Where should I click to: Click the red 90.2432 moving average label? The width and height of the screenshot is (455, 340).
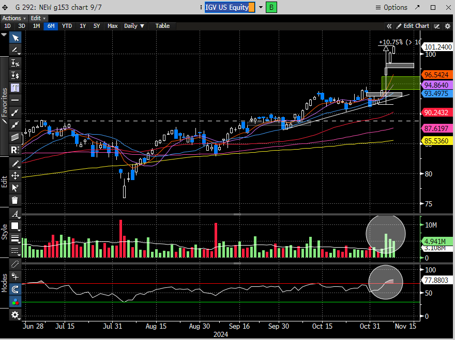[436, 112]
